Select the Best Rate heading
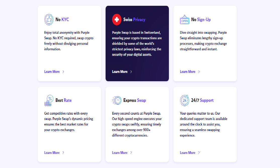The height and width of the screenshot is (168, 280). [x=63, y=100]
